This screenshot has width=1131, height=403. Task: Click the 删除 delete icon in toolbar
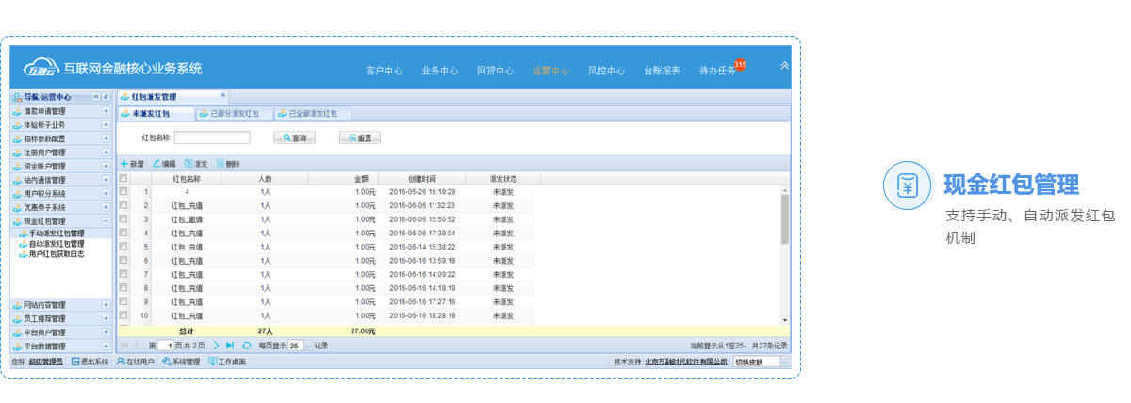coord(221,164)
